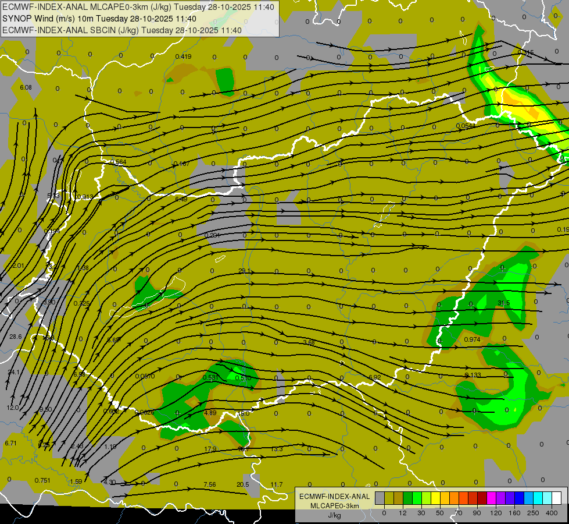Click the legend title ECMWF-INDEX-ANAL
569x524 pixels.
[335, 497]
